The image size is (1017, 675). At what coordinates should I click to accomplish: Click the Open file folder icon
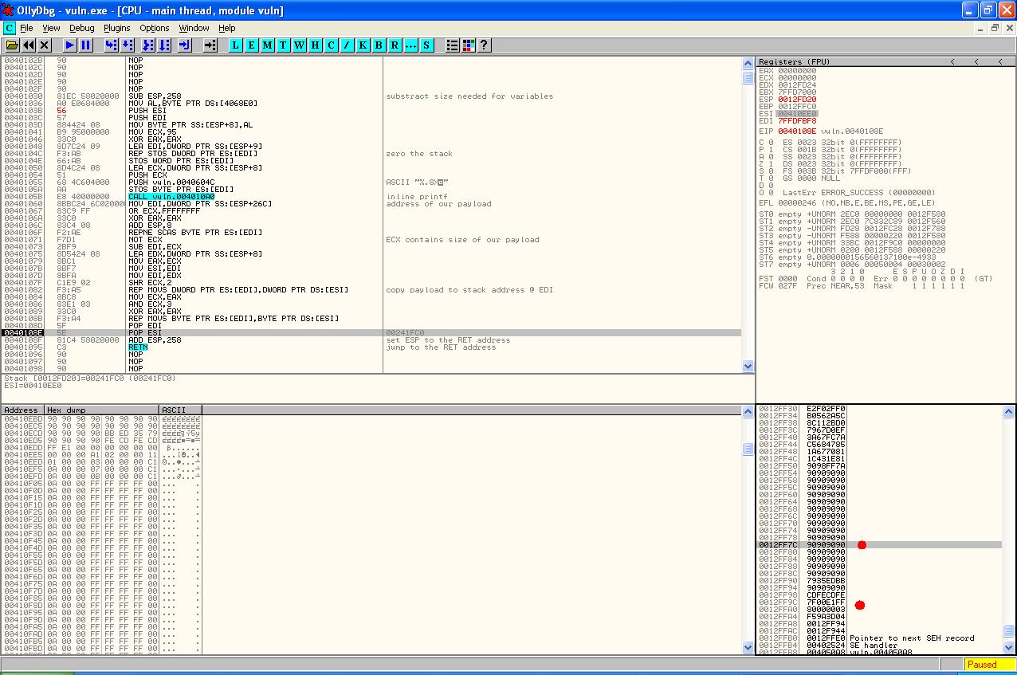[x=12, y=45]
